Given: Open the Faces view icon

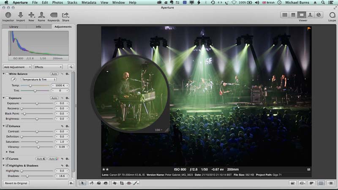Looking at the screenshot, I should 310,15.
